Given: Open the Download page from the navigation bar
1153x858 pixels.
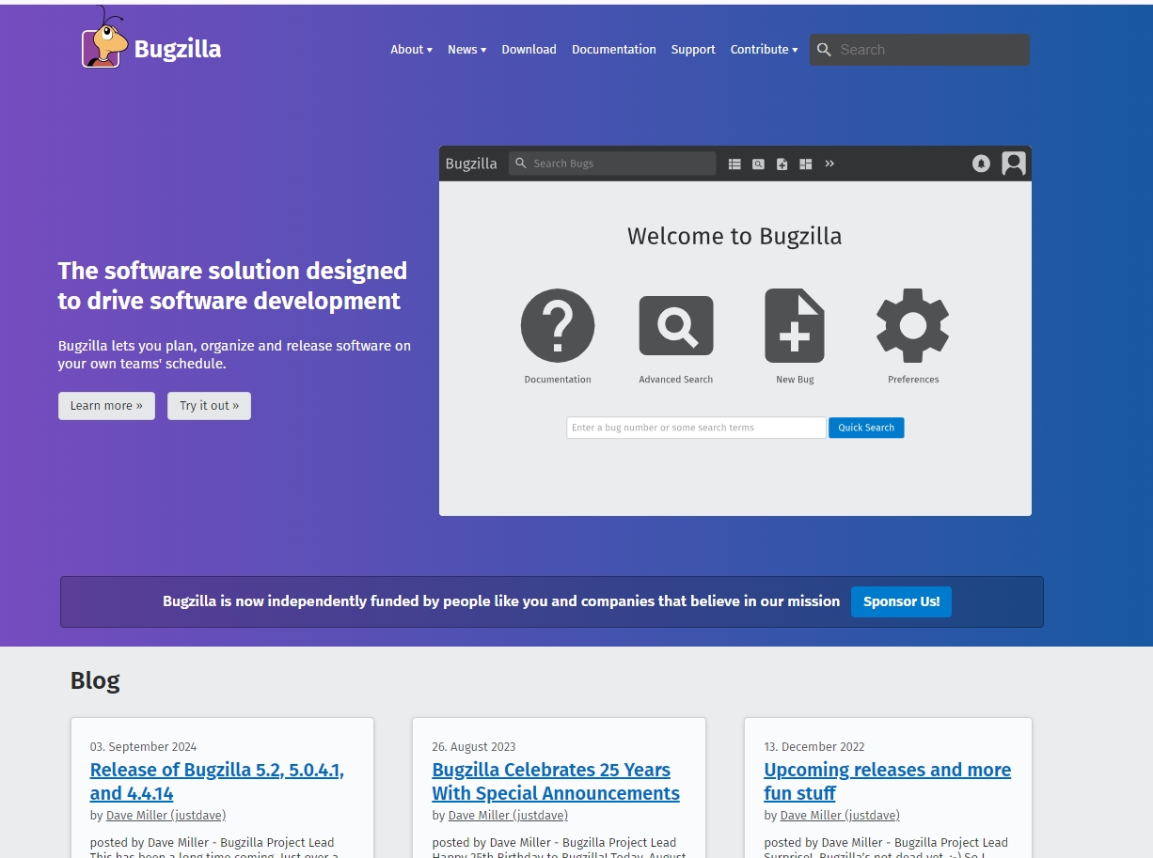Looking at the screenshot, I should pyautogui.click(x=529, y=50).
